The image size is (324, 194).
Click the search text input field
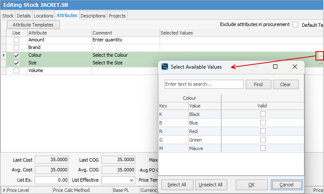(204, 84)
